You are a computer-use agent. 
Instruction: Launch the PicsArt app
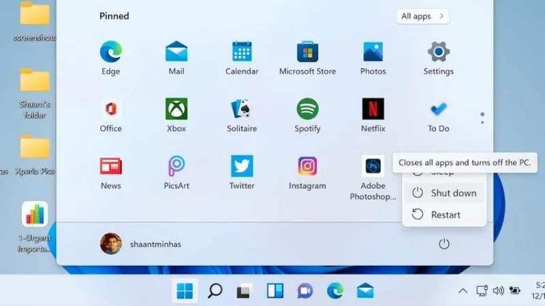tap(176, 173)
